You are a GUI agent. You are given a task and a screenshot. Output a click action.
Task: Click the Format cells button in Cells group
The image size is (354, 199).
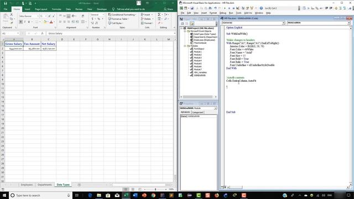[x=147, y=23]
